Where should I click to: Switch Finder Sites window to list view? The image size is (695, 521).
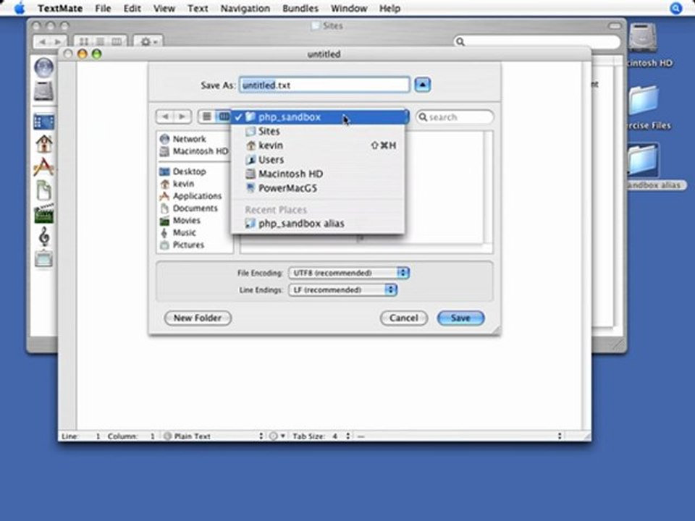click(101, 42)
